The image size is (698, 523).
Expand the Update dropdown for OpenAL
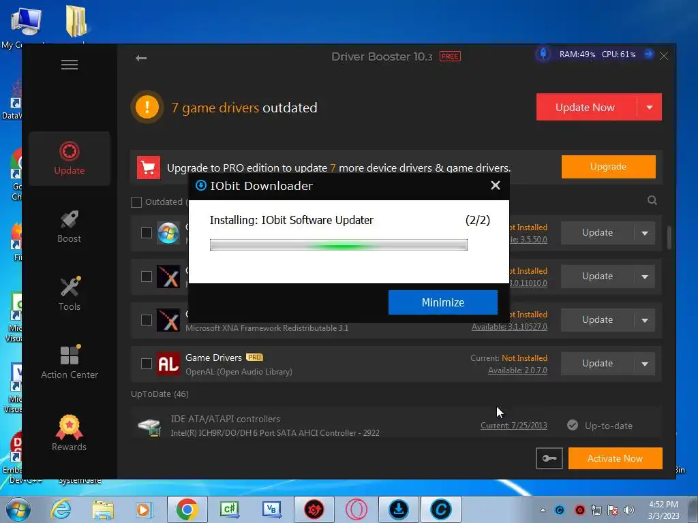click(x=645, y=364)
